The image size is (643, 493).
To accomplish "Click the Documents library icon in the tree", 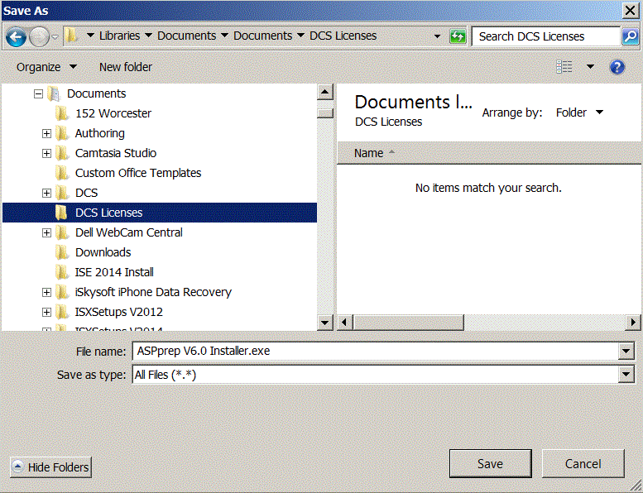I will pyautogui.click(x=54, y=93).
